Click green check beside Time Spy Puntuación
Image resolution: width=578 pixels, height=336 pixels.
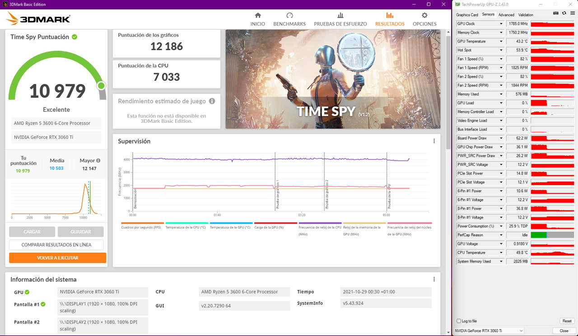75,37
